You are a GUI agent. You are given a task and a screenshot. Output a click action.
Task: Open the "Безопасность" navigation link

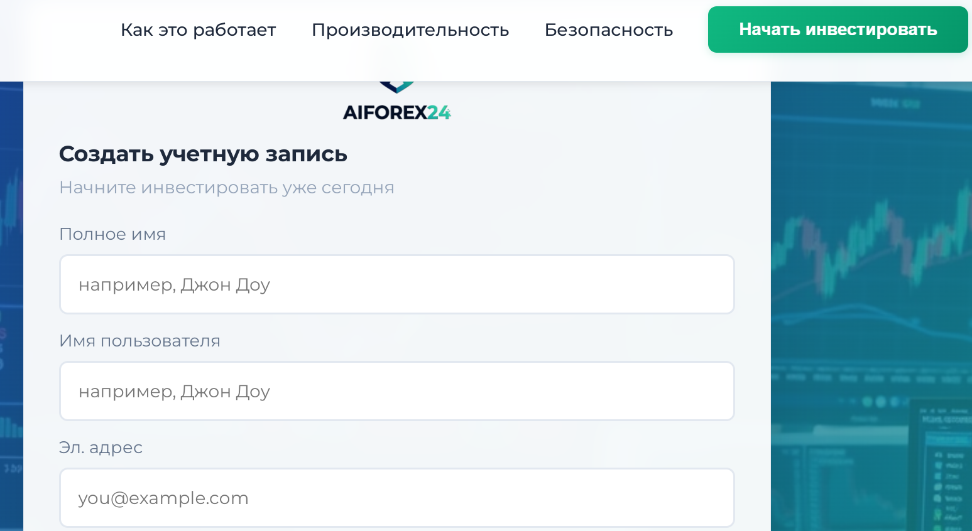point(608,30)
